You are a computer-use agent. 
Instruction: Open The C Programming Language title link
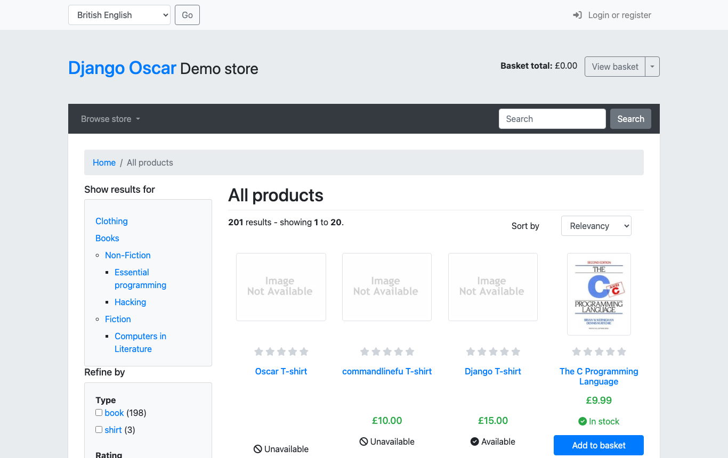pos(598,377)
